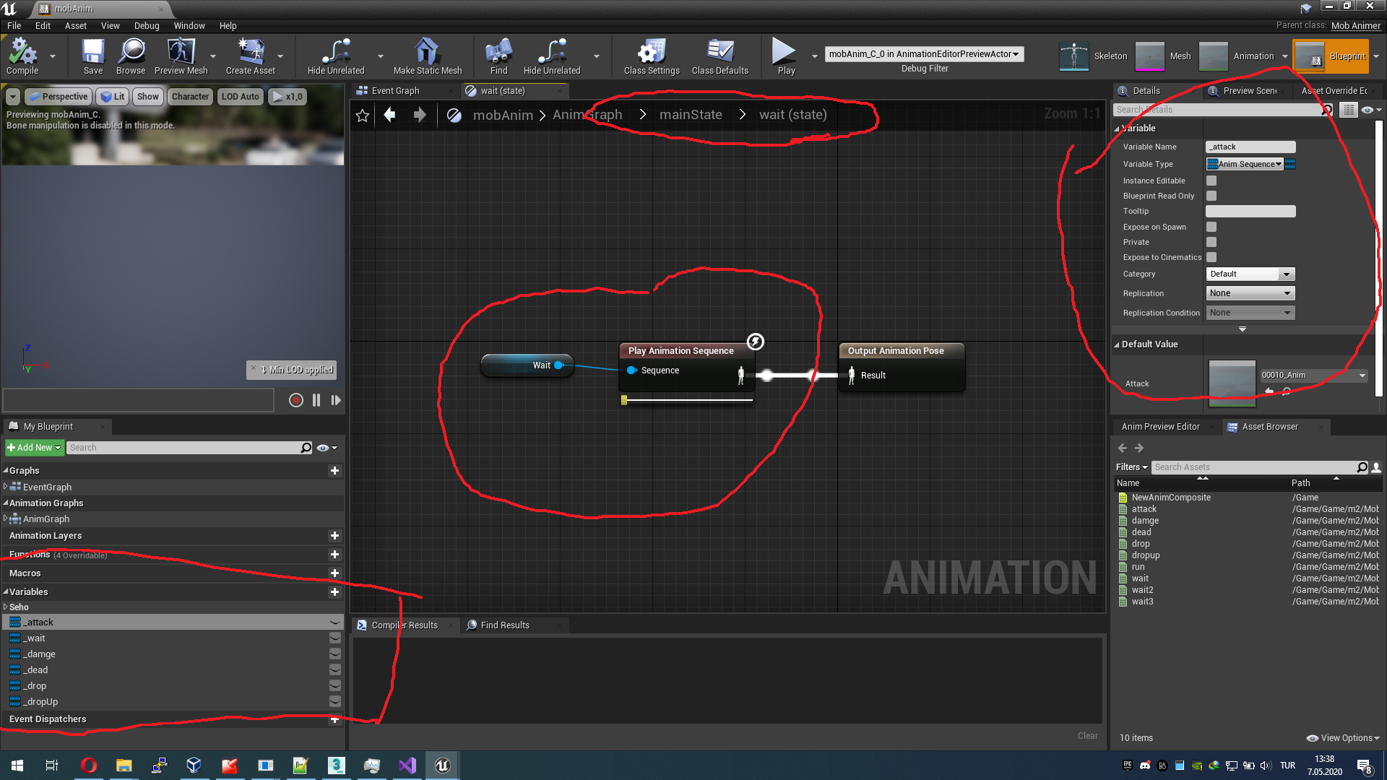Screen dimensions: 1387x780
Task: Save the mobAnim asset
Action: click(x=93, y=56)
